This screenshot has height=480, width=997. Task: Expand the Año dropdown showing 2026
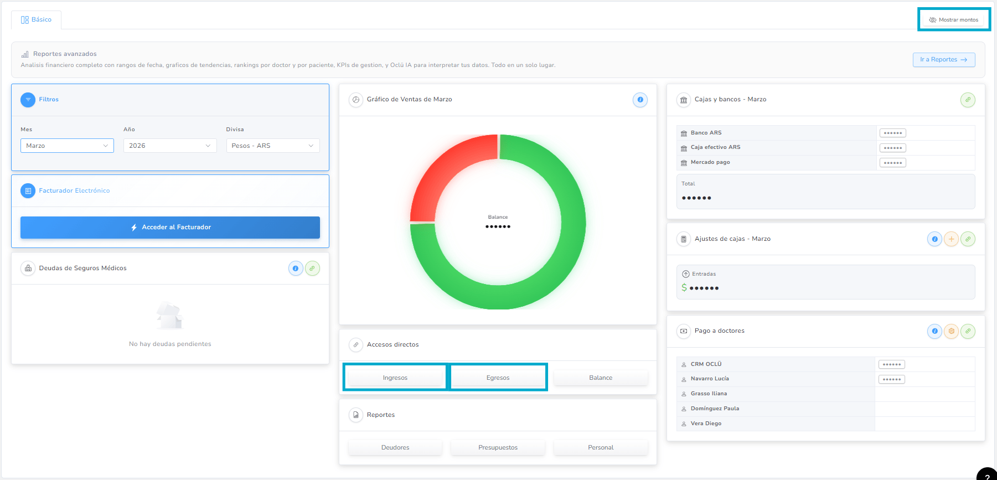[170, 146]
